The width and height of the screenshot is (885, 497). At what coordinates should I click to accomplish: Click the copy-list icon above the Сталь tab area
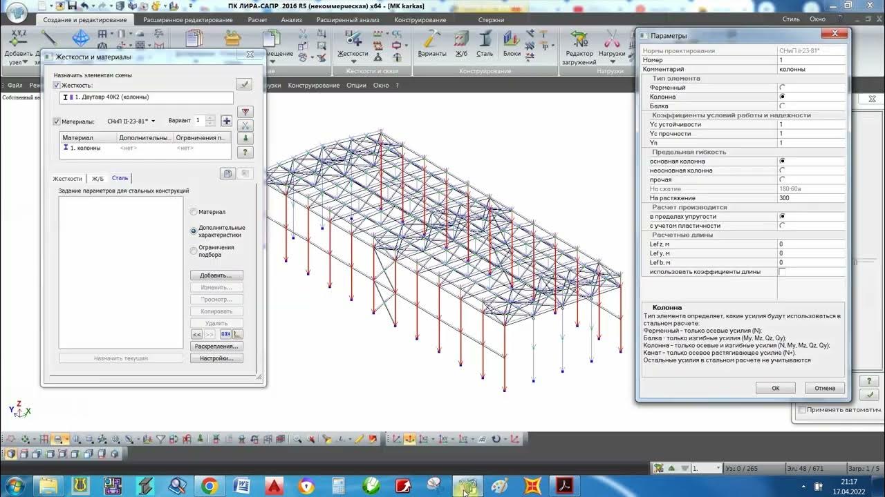click(x=227, y=174)
